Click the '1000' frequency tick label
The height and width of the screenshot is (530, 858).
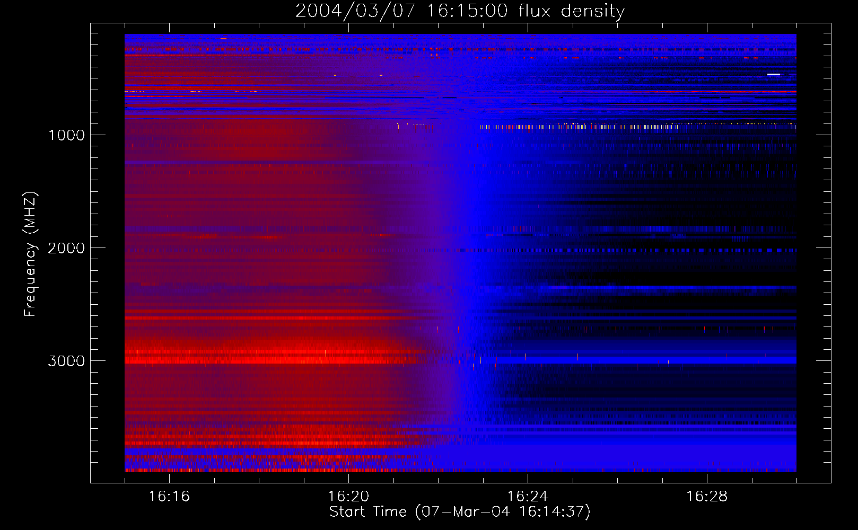[x=66, y=135]
